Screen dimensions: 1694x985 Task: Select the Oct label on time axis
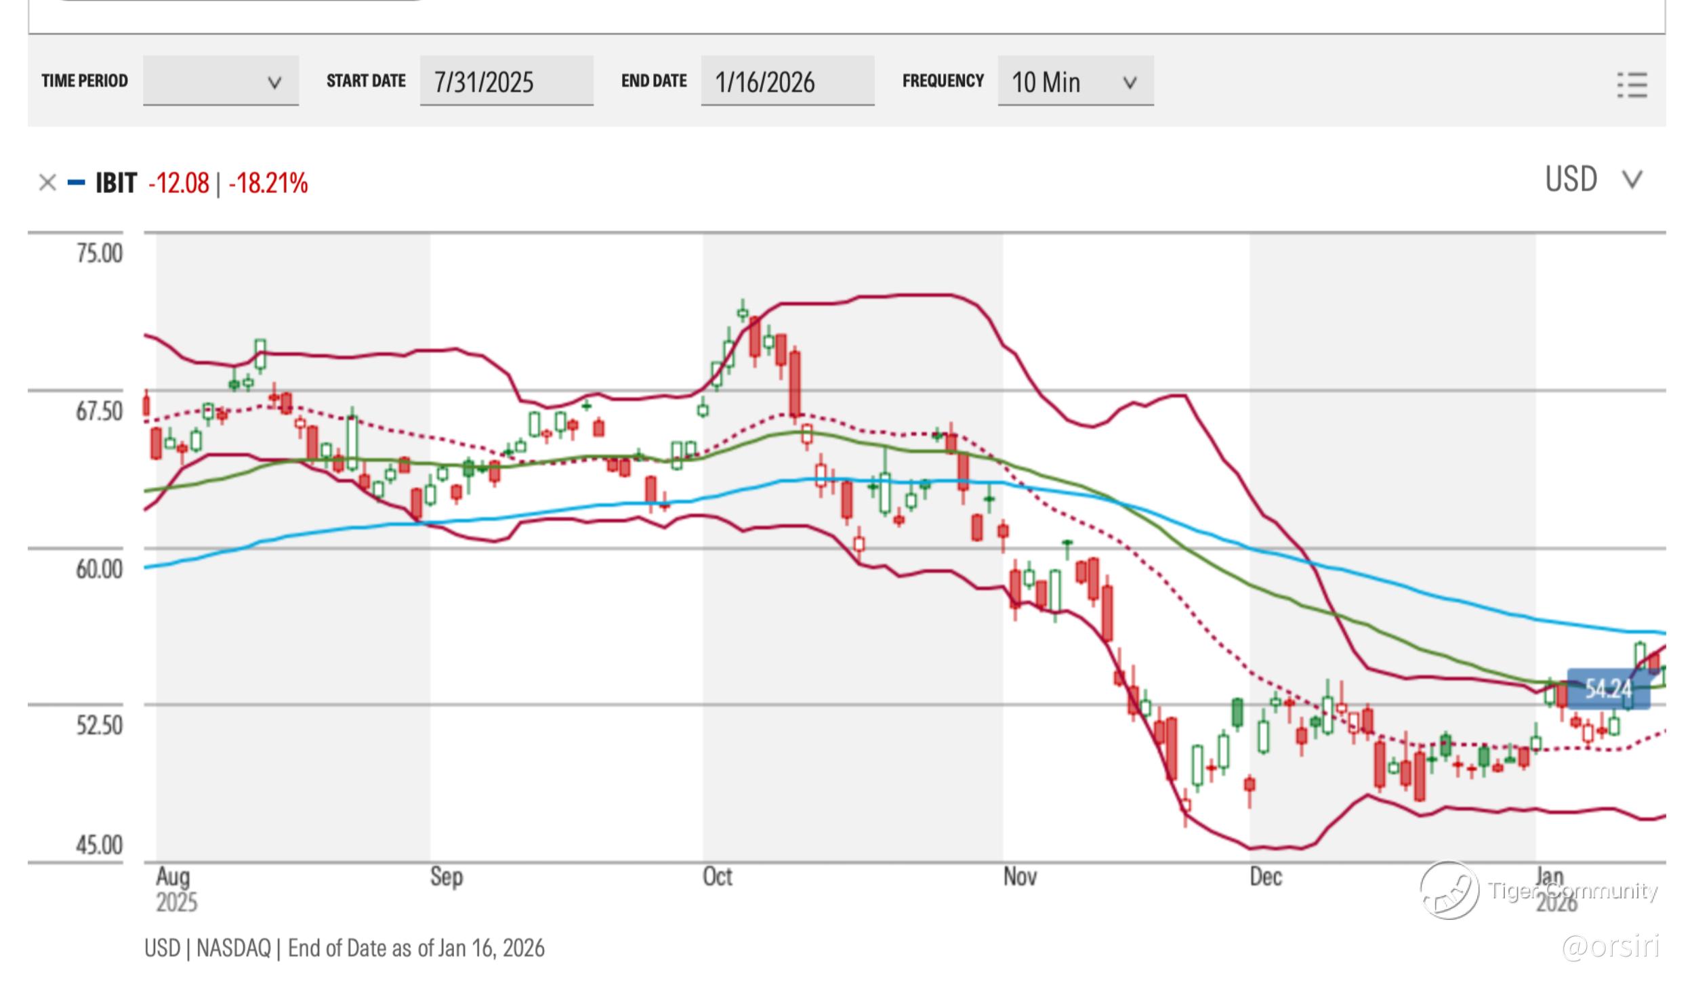click(x=717, y=877)
